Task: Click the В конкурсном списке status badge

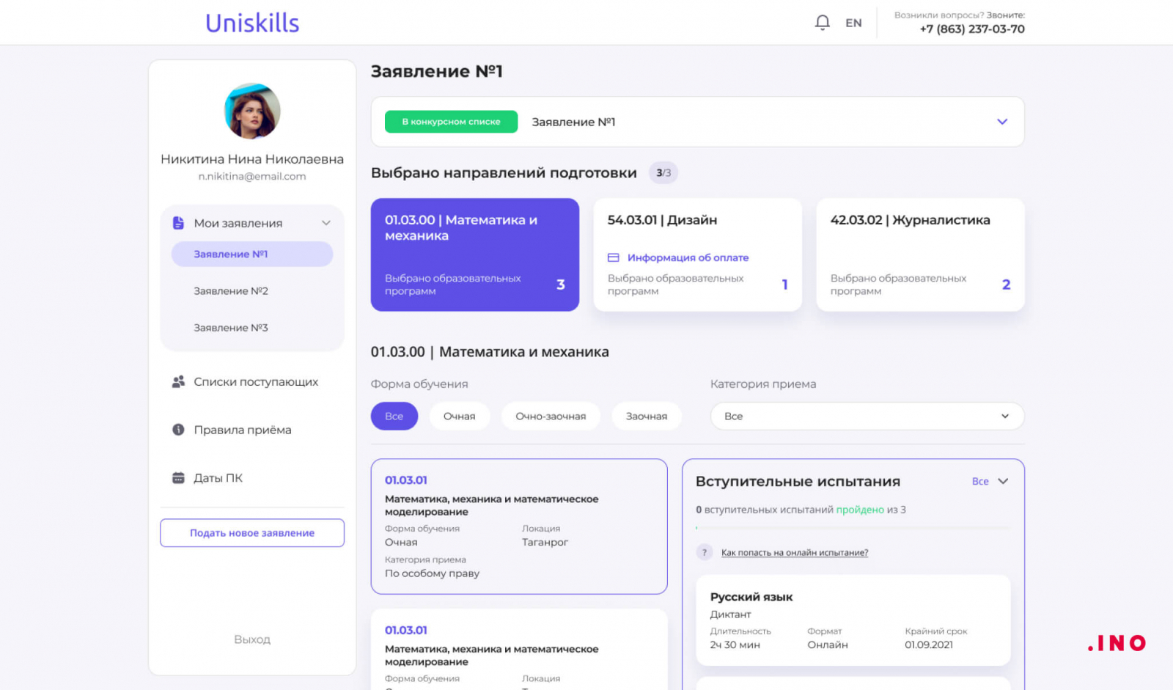Action: coord(451,122)
